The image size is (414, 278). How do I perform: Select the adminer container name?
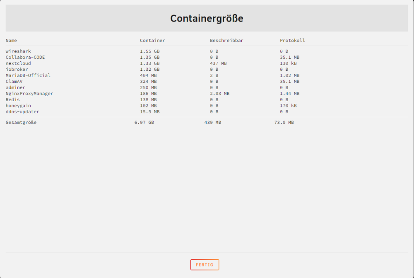coord(15,87)
